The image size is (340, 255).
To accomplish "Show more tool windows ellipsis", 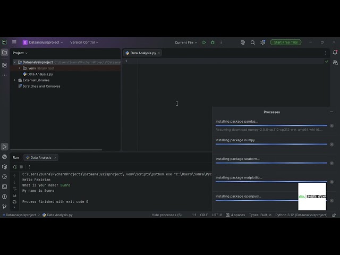I will 4,75.
